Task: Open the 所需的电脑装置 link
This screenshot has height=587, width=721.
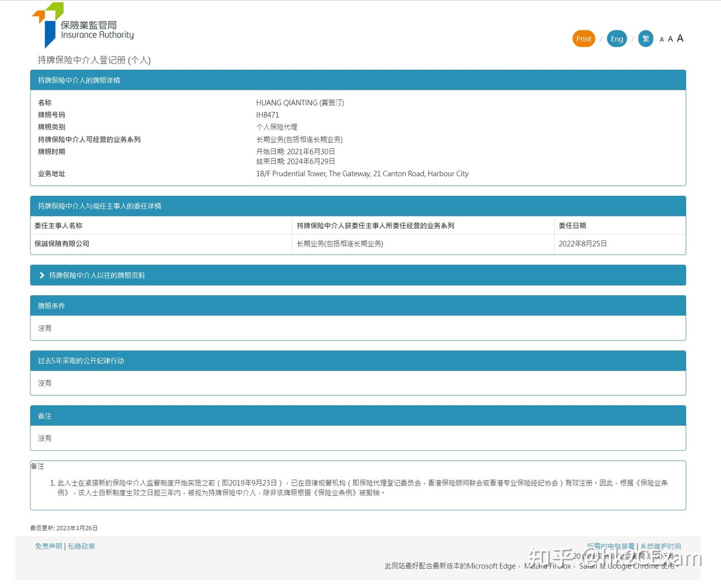Action: pos(611,546)
